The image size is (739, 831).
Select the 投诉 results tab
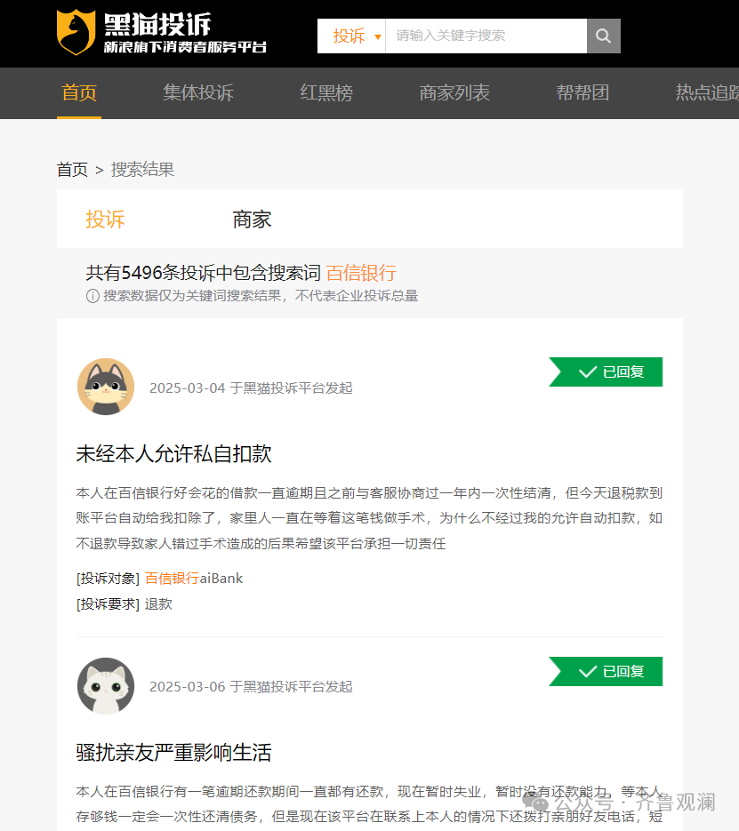click(x=105, y=220)
